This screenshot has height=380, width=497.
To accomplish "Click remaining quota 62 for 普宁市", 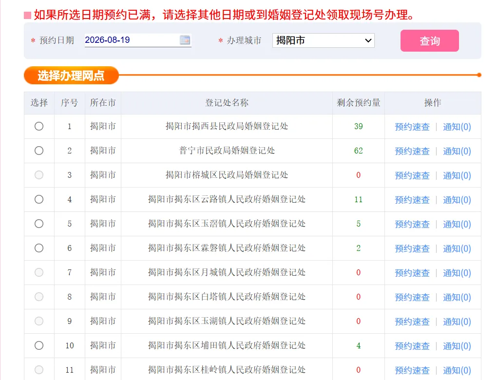I will point(359,151).
